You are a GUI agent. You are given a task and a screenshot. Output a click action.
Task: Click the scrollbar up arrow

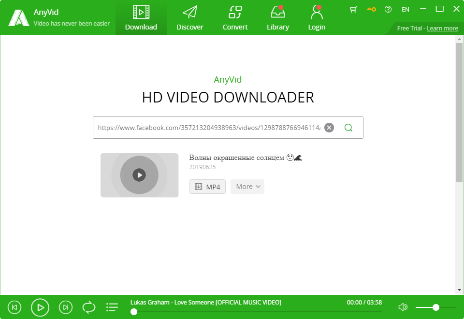[x=459, y=39]
